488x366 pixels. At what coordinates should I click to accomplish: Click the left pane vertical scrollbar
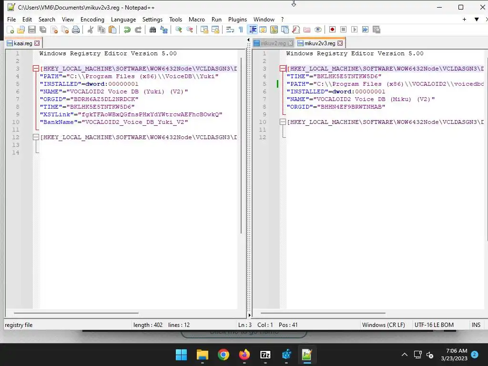pos(241,146)
